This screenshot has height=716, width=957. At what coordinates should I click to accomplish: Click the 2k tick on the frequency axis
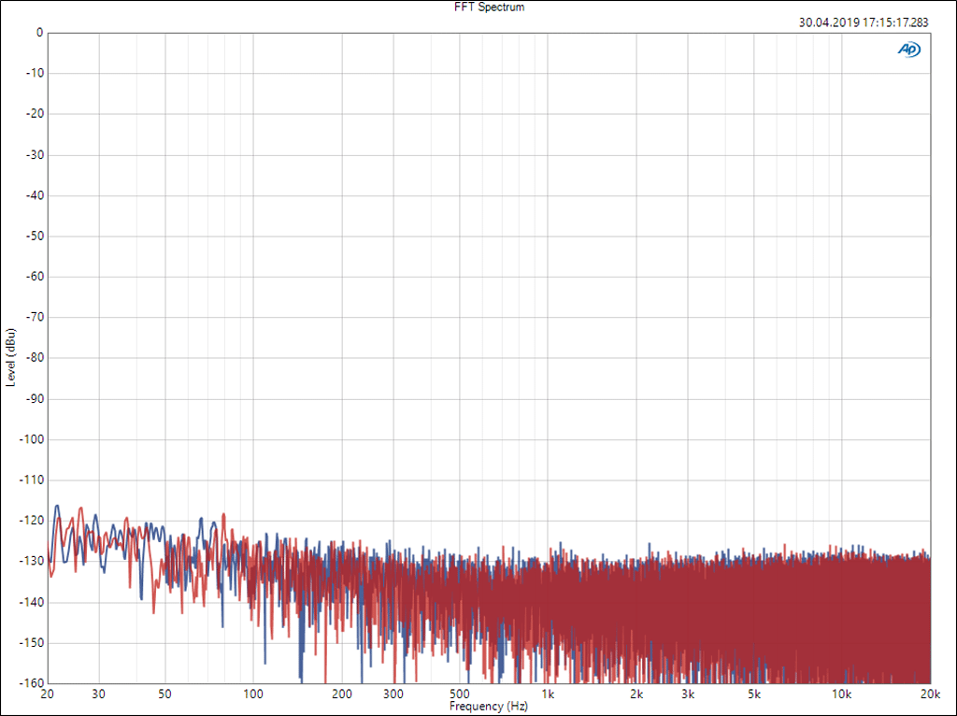coord(636,695)
